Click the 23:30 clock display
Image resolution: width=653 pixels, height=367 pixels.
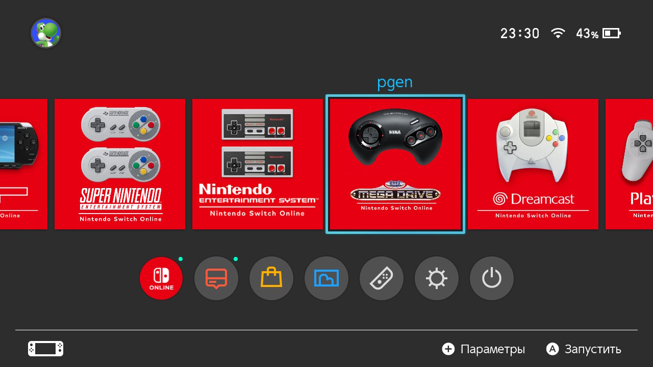click(x=520, y=34)
